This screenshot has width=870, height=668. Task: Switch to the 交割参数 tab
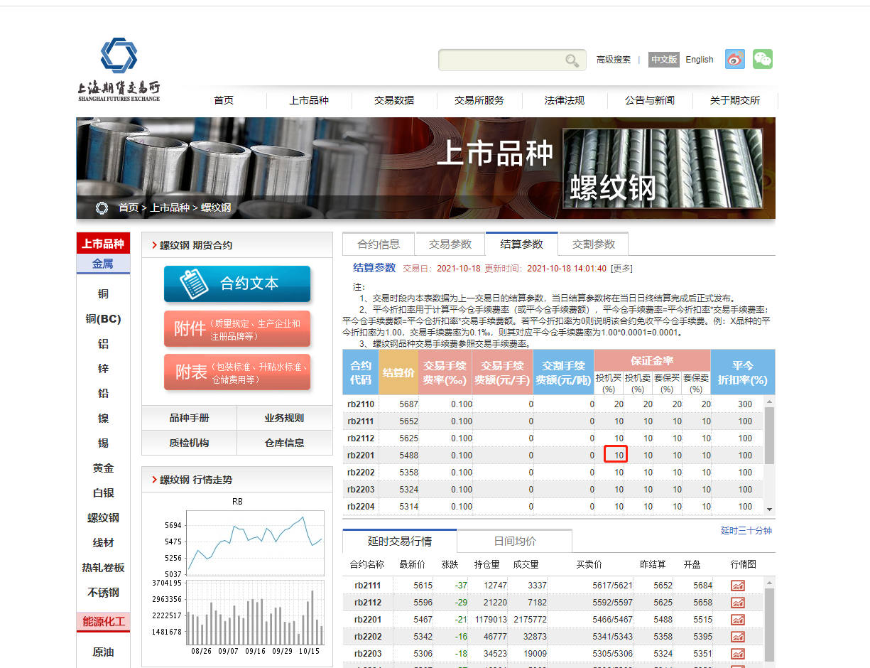(x=593, y=244)
